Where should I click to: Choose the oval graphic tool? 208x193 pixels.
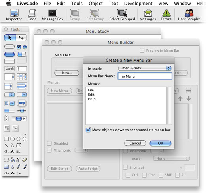coord(18,139)
